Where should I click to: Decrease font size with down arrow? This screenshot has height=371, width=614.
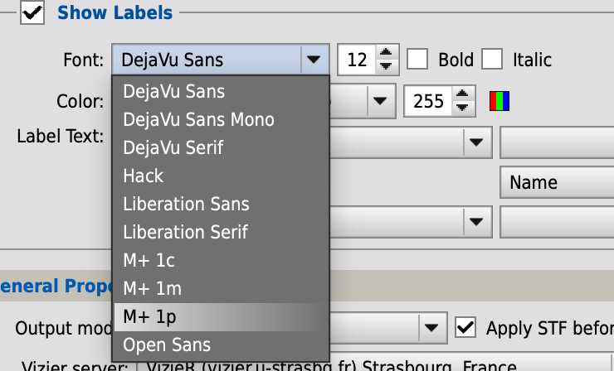[386, 66]
